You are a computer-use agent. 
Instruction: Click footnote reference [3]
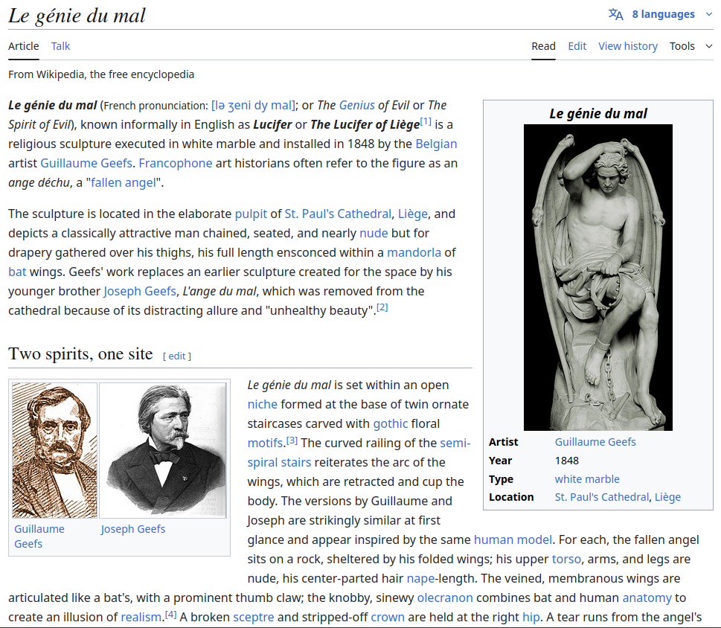coord(292,440)
